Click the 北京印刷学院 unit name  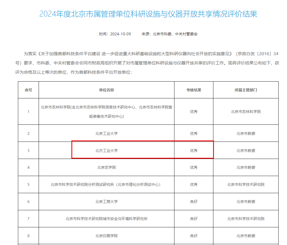pyautogui.click(x=106, y=236)
